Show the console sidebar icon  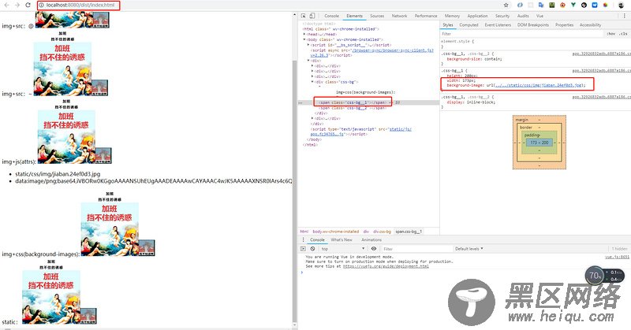[x=304, y=249]
